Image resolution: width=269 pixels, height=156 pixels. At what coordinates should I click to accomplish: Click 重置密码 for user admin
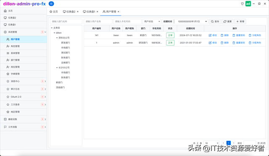coord(239,43)
